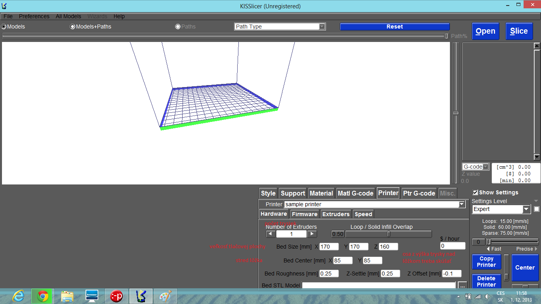Browse for Bed STL Model with ellipsis button
Screen dimensions: 541x304
point(462,285)
